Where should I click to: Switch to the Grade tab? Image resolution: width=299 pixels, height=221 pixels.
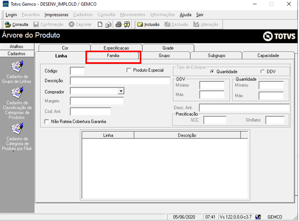[168, 48]
